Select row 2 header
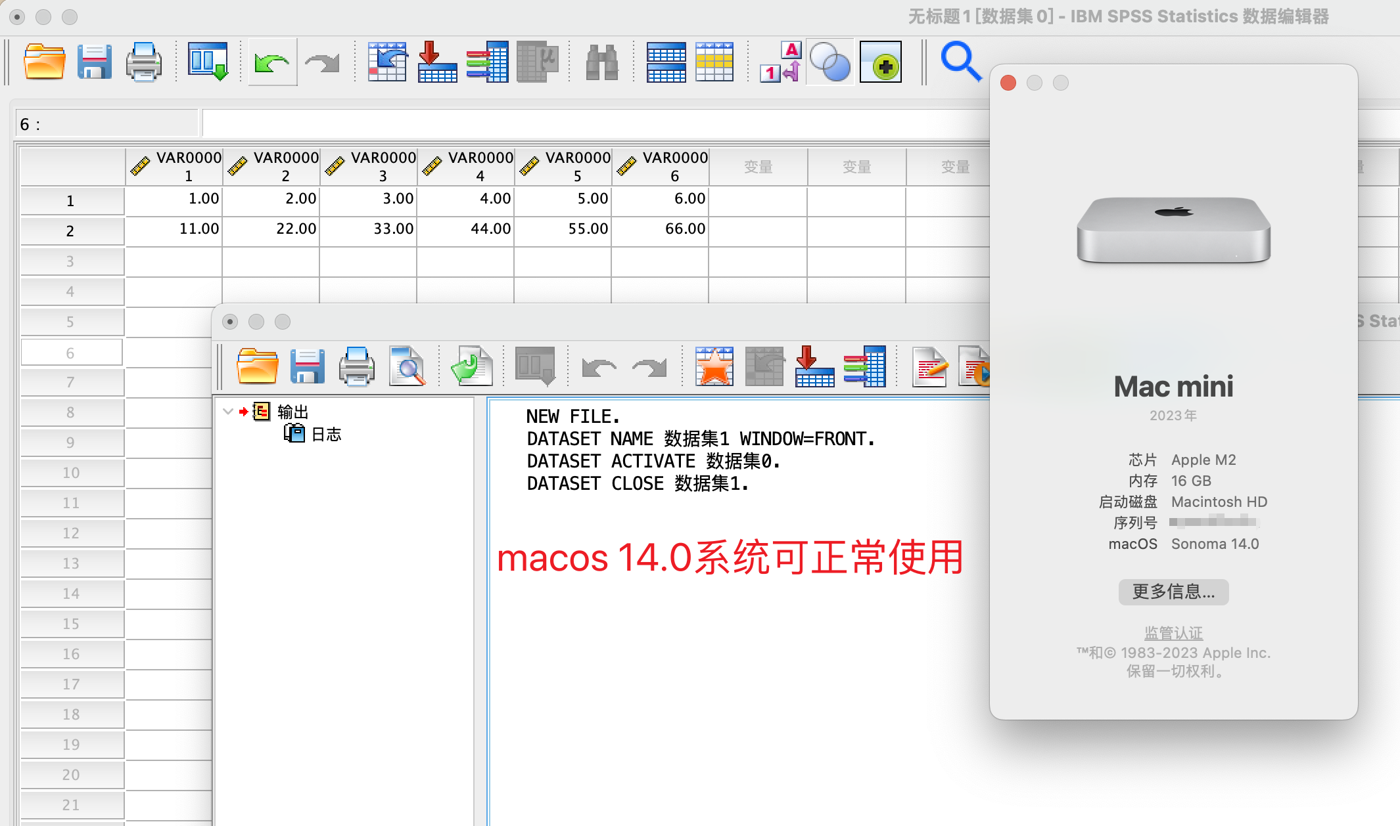The image size is (1400, 826). click(x=72, y=231)
